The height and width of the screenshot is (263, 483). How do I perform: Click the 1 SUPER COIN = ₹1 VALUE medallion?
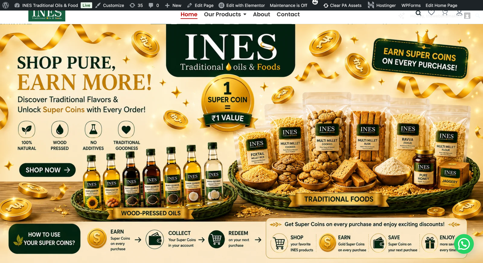[x=228, y=103]
